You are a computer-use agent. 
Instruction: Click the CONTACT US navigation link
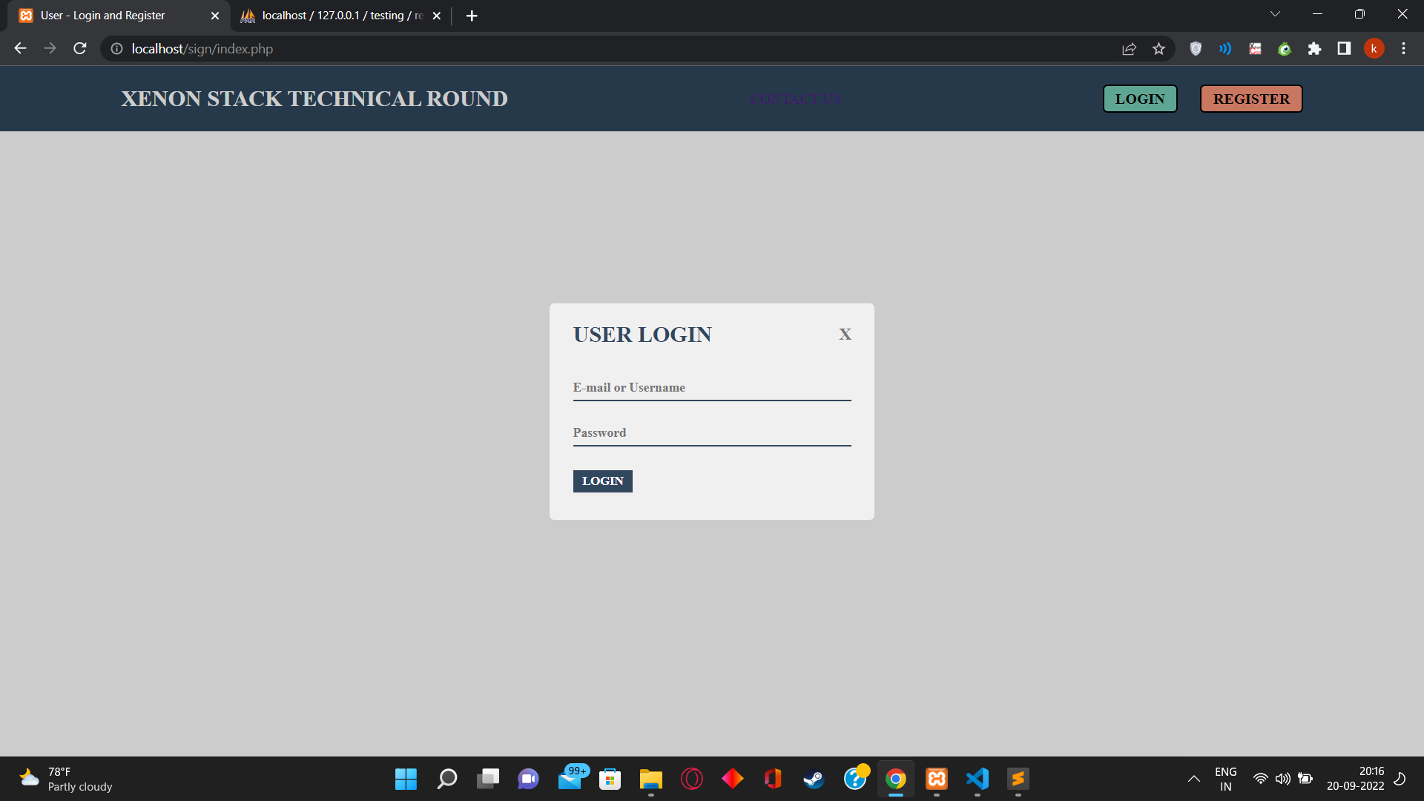796,99
